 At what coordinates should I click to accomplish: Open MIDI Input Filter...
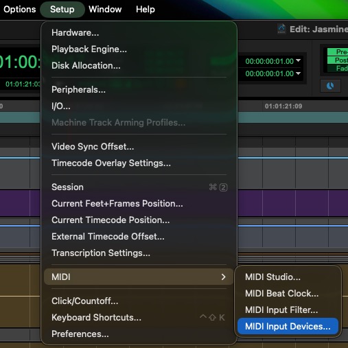(288, 310)
